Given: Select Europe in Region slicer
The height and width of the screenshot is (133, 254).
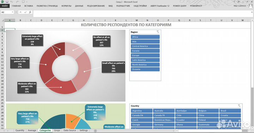Looking at the screenshot, I should (145, 55).
